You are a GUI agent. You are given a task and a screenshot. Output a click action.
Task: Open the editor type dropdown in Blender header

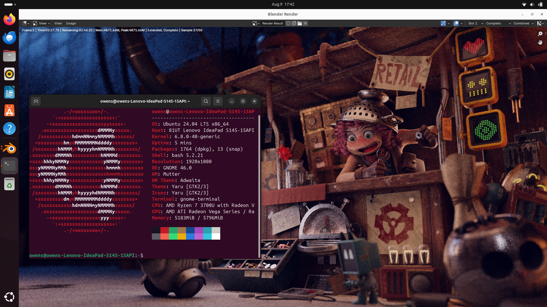(x=26, y=23)
